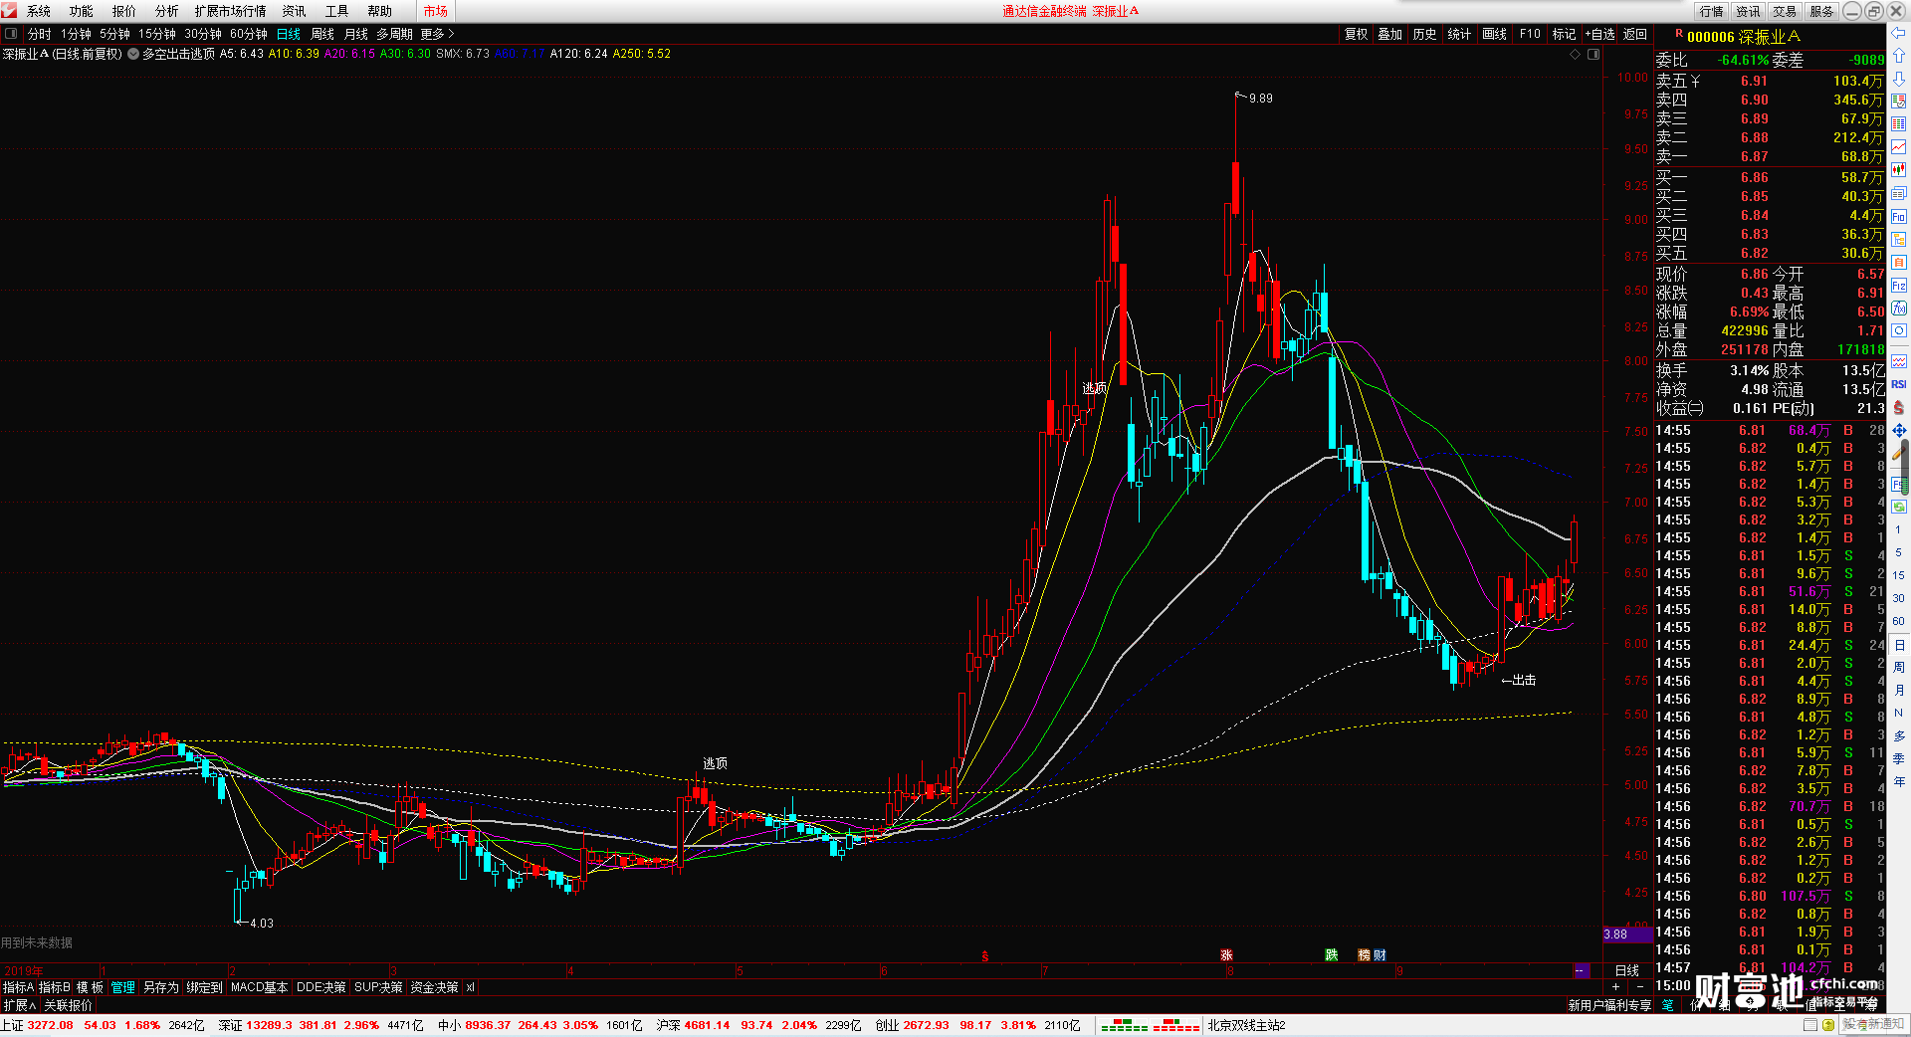1911x1037 pixels.
Task: Open the indicator dropdown arrow before 多空出击逃顶
Action: 133,54
